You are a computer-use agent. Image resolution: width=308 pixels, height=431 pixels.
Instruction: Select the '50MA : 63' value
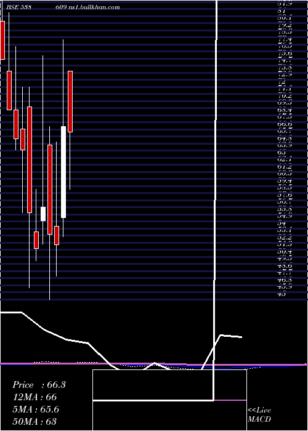[x=34, y=421]
